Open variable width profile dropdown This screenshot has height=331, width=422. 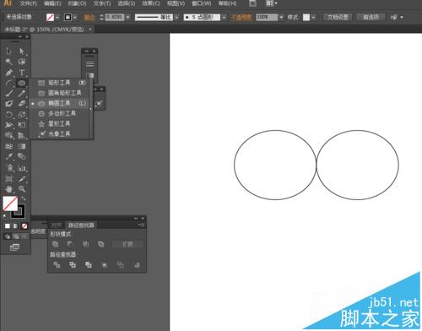click(176, 18)
